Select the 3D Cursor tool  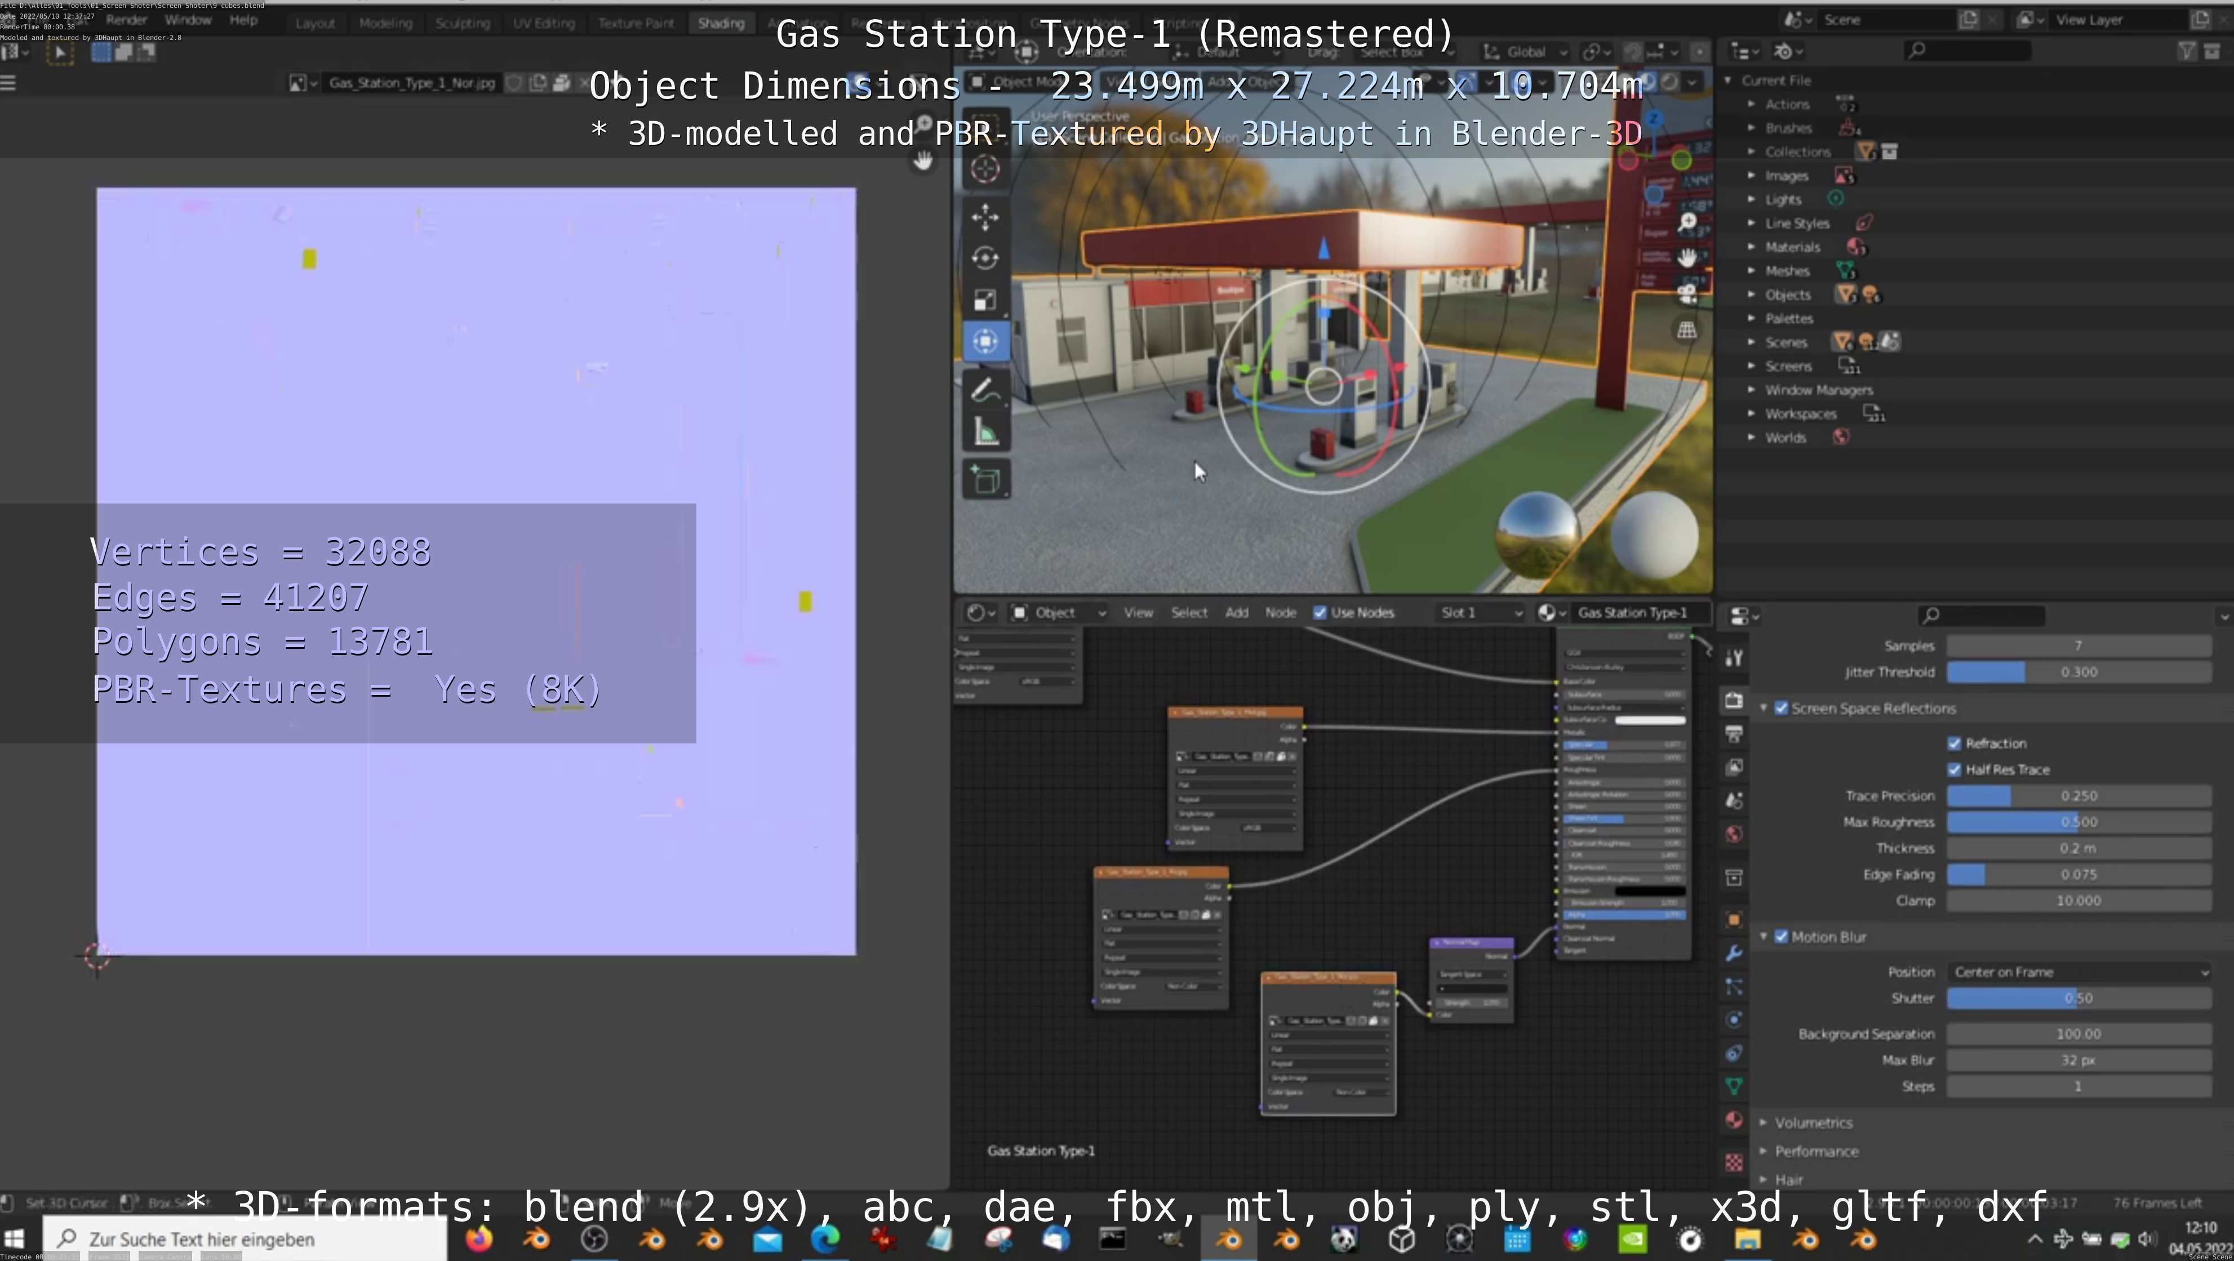985,169
